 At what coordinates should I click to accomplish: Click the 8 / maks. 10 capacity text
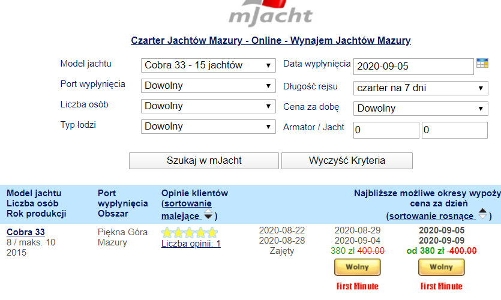[x=31, y=242]
